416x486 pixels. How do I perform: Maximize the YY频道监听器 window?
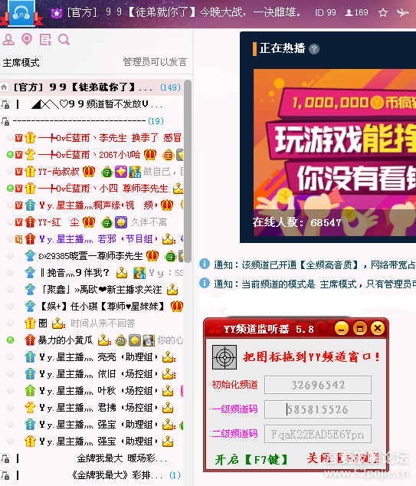tap(359, 329)
